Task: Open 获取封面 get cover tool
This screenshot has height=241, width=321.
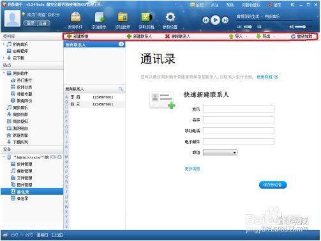Action: pyautogui.click(x=146, y=20)
